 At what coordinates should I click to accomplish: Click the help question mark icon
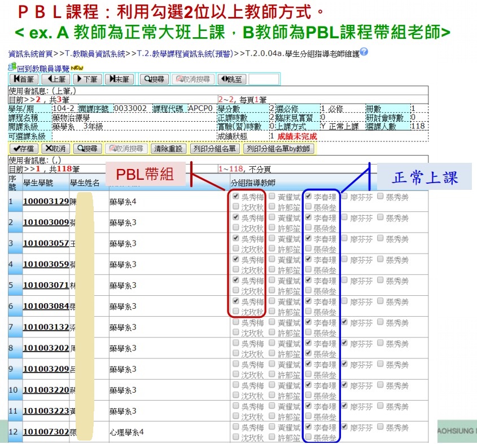point(364,52)
